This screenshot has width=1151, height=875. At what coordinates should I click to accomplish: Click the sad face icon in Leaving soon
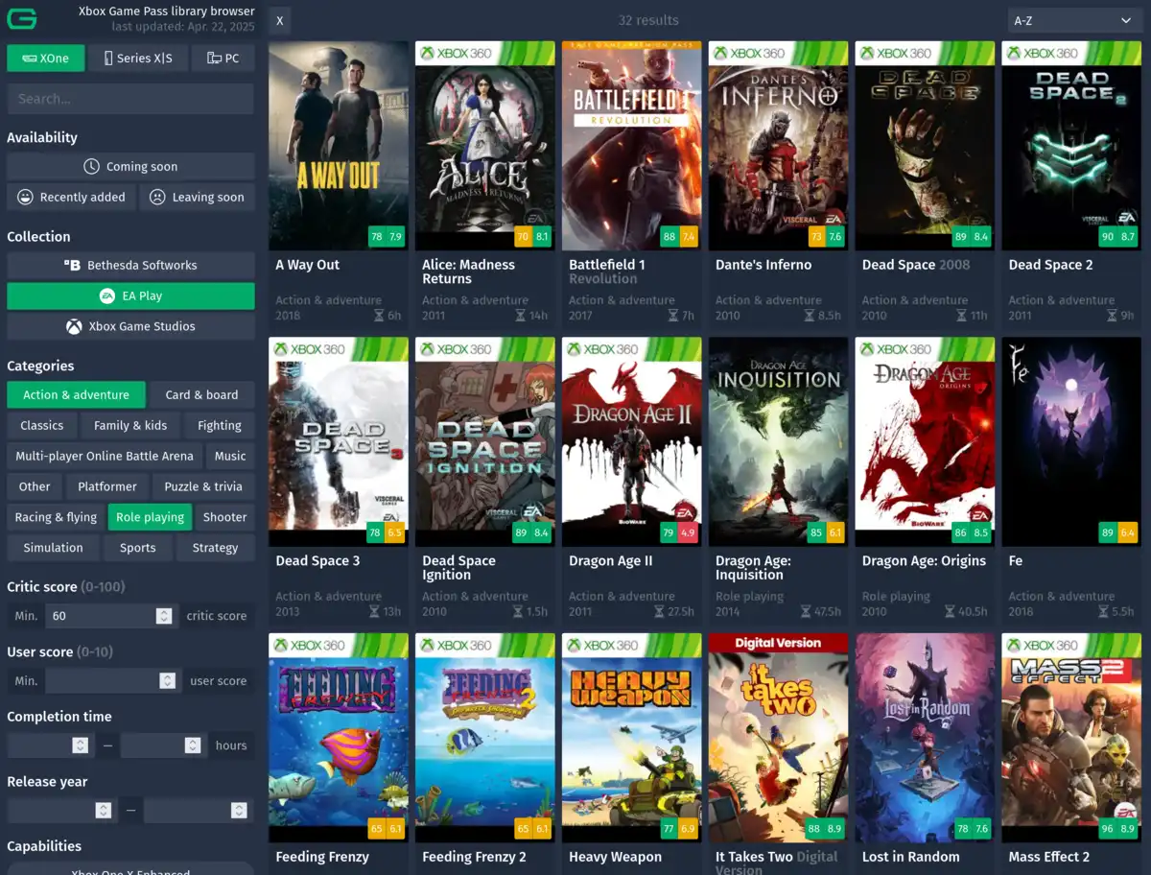tap(158, 198)
